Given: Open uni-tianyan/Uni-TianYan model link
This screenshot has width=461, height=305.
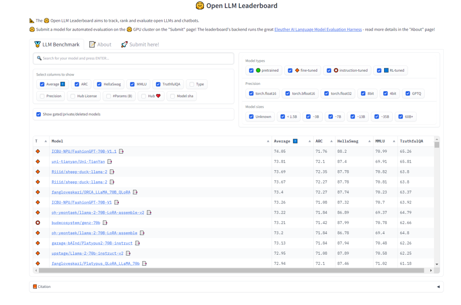Looking at the screenshot, I should (78, 162).
